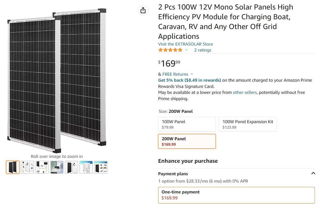Click the other sellers link
This screenshot has height=204, width=319.
245,92
